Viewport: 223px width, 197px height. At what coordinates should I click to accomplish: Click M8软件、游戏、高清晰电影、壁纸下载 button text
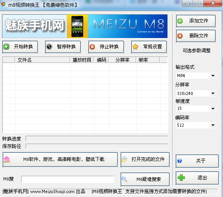(x=64, y=159)
